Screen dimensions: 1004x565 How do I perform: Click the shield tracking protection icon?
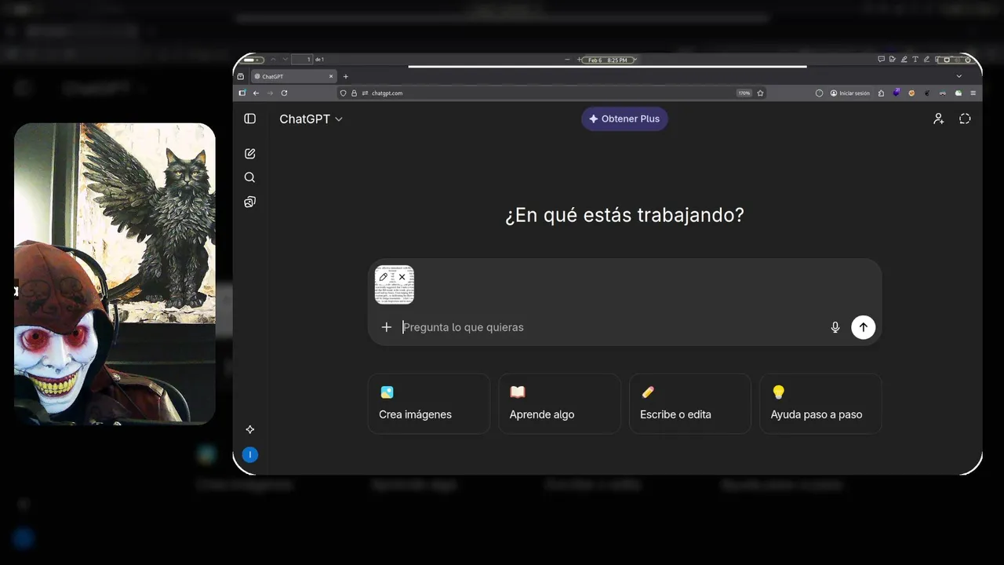344,93
